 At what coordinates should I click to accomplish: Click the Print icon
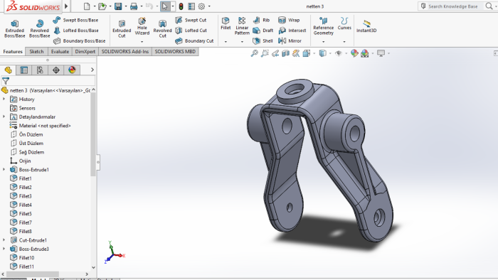tap(134, 6)
